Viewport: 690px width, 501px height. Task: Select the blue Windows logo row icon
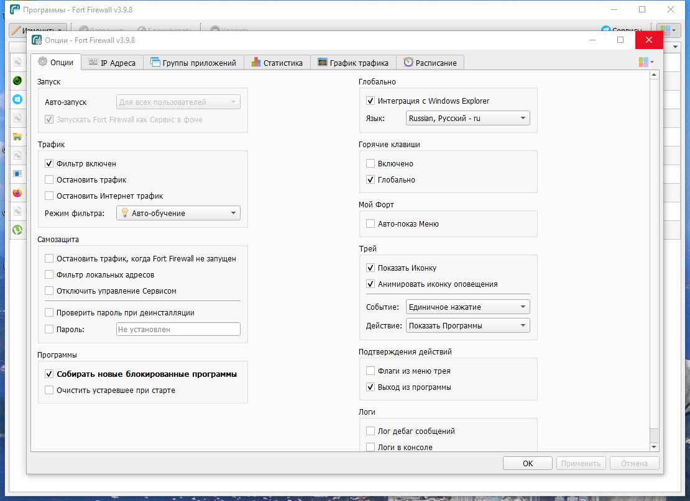click(17, 99)
